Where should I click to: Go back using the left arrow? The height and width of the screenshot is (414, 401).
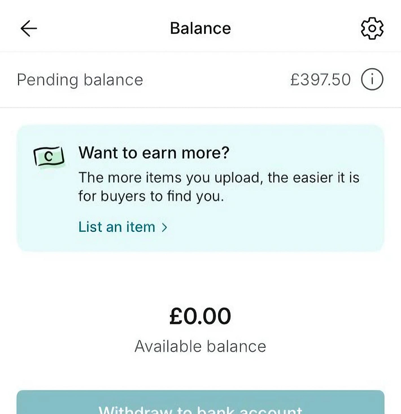[29, 29]
